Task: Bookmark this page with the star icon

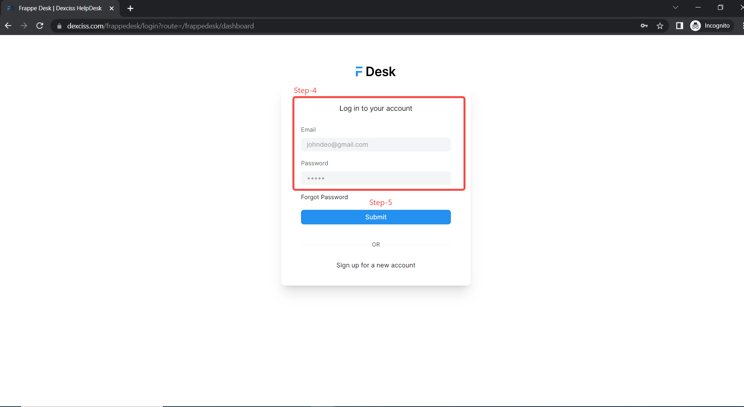Action: click(x=660, y=26)
